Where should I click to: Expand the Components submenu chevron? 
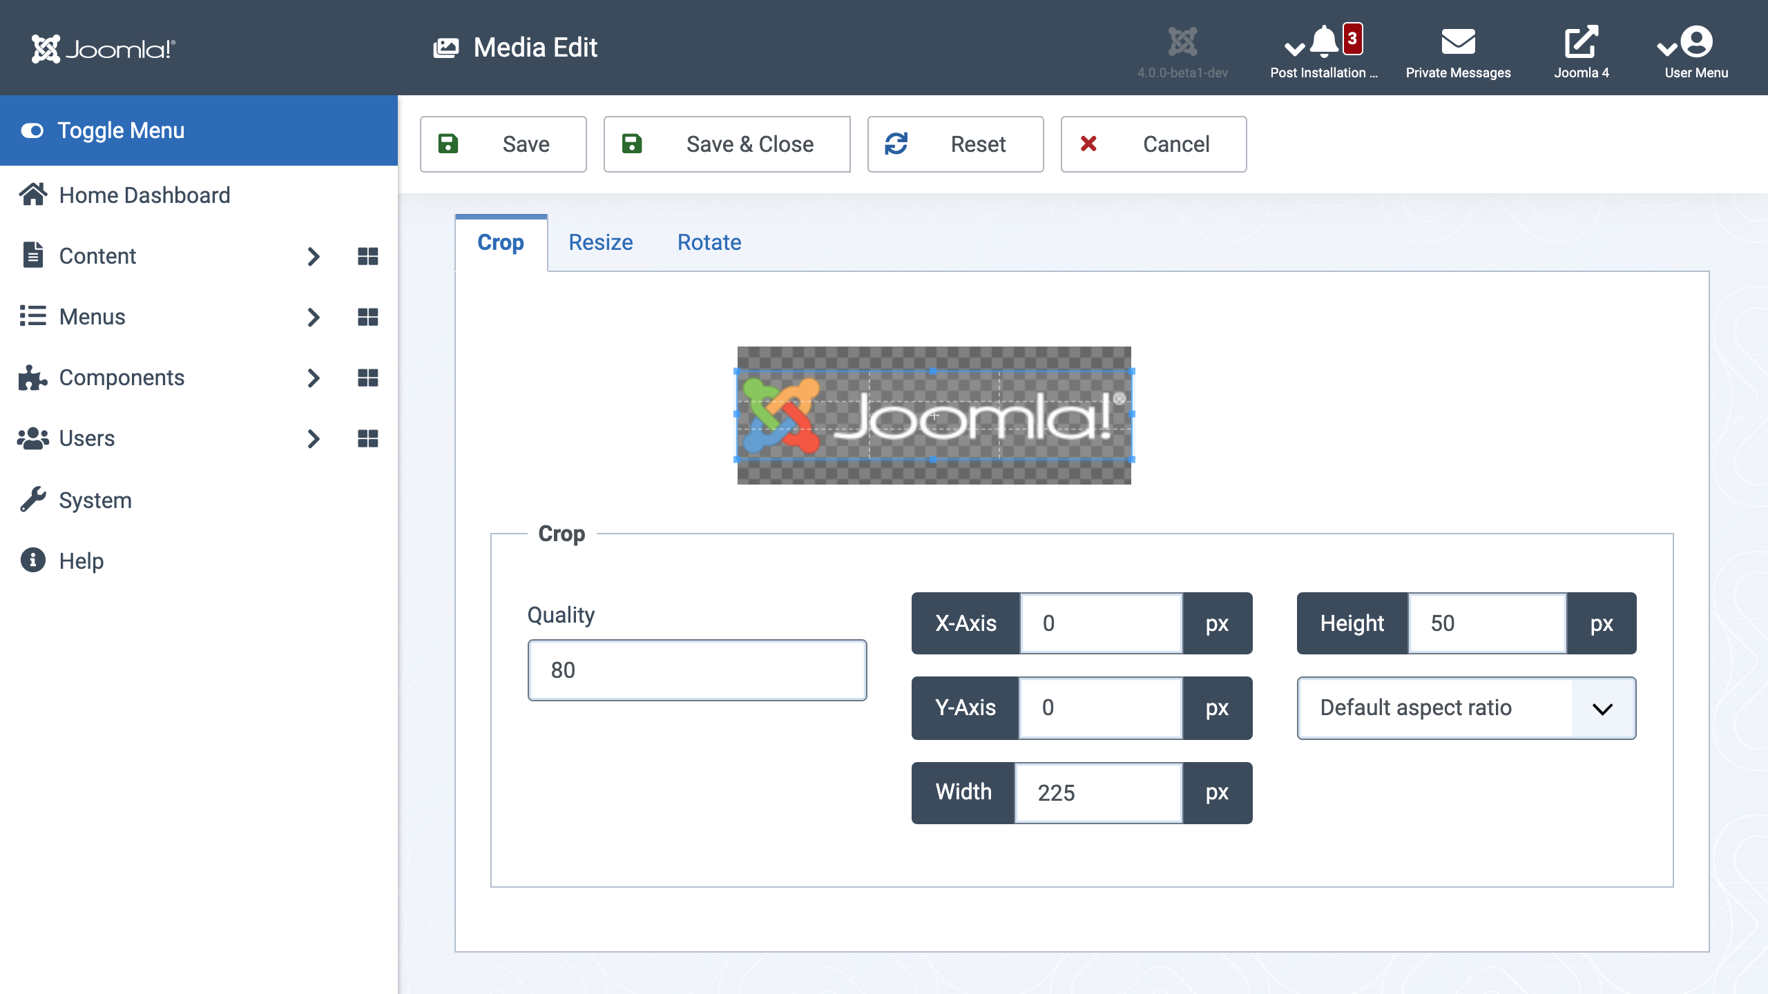click(x=314, y=378)
